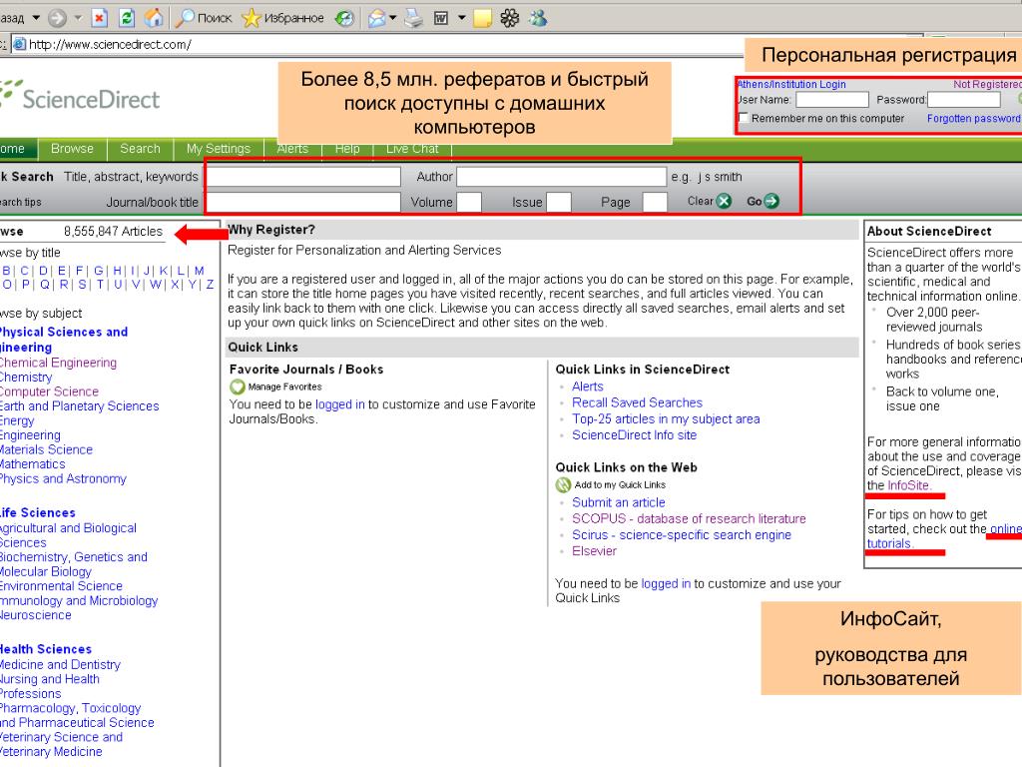Open the Chemical Engineering subject link
Screen dimensions: 1022x767
(x=57, y=363)
